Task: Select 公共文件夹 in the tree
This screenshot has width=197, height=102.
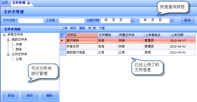Action: pos(20,54)
